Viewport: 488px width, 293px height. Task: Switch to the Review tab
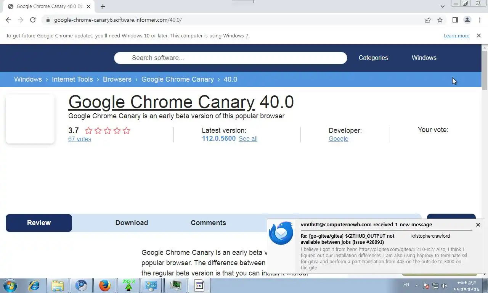tap(39, 223)
